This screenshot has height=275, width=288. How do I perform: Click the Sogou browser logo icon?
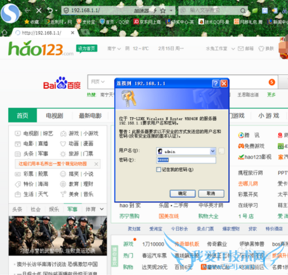point(10,13)
